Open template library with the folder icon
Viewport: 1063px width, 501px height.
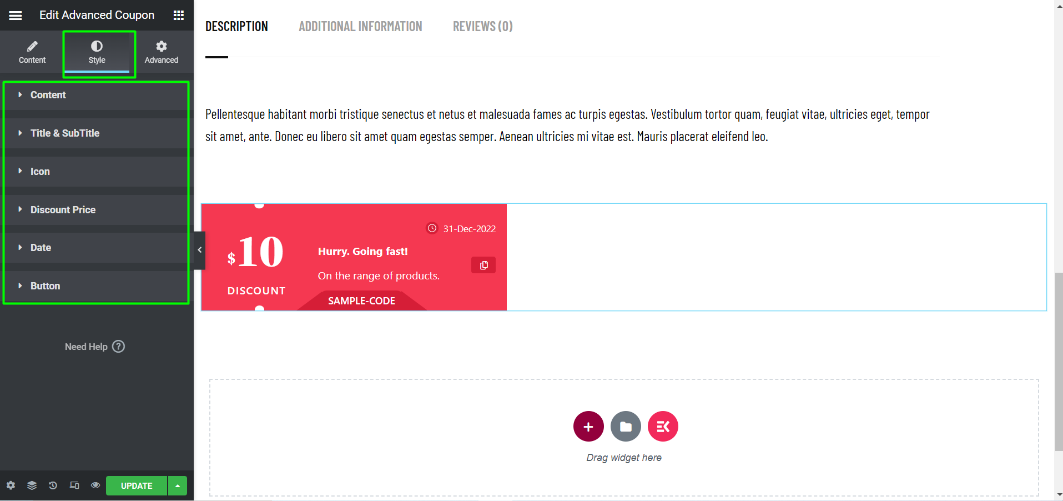625,426
